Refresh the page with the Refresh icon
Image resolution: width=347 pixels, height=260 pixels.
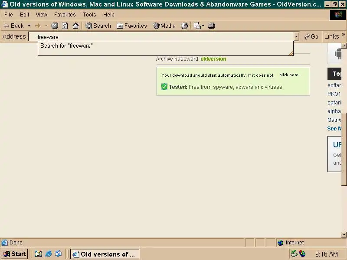(x=65, y=26)
